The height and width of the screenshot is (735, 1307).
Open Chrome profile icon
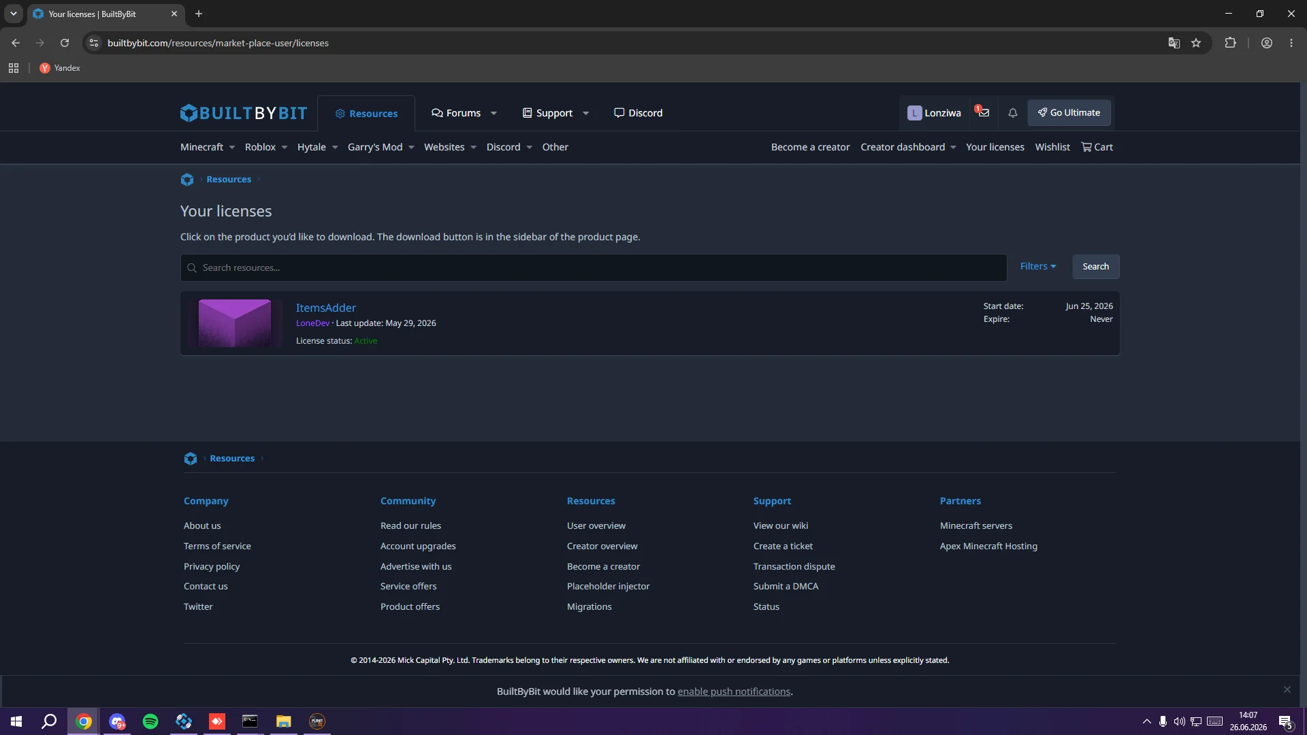tap(1267, 43)
